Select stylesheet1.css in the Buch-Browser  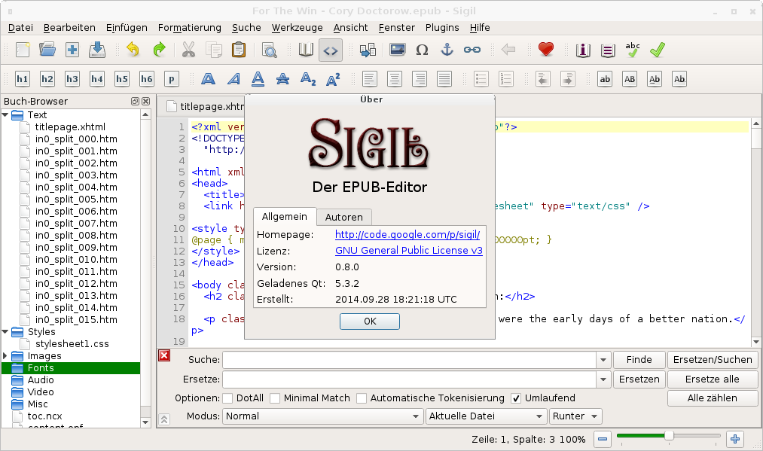click(x=72, y=344)
